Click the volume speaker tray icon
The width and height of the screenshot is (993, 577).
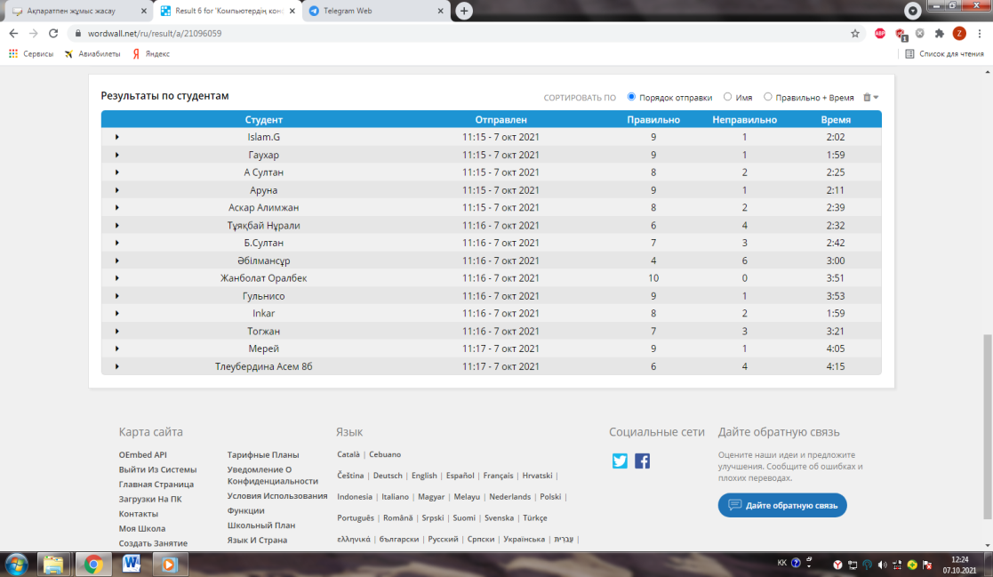882,565
